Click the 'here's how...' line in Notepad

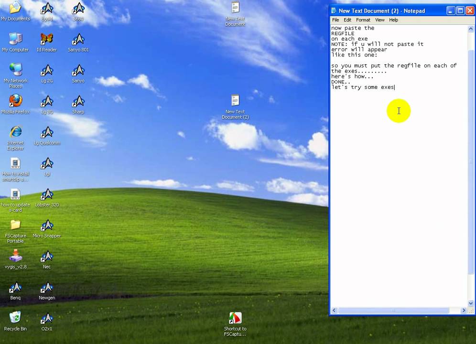coord(352,76)
